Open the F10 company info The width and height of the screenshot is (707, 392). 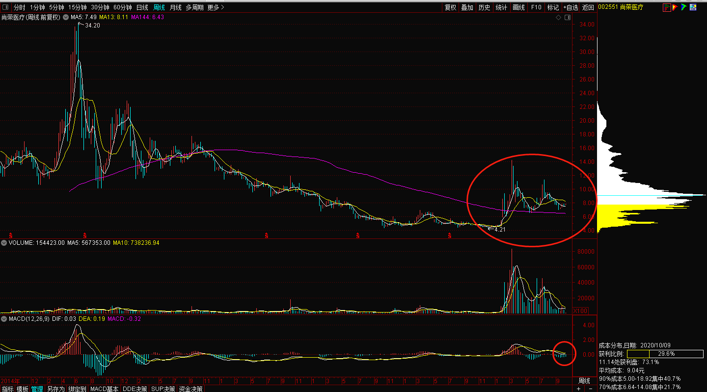tap(536, 7)
